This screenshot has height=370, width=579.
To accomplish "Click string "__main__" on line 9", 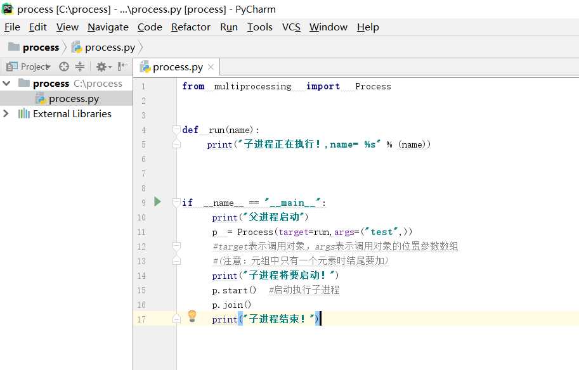I will click(x=292, y=203).
